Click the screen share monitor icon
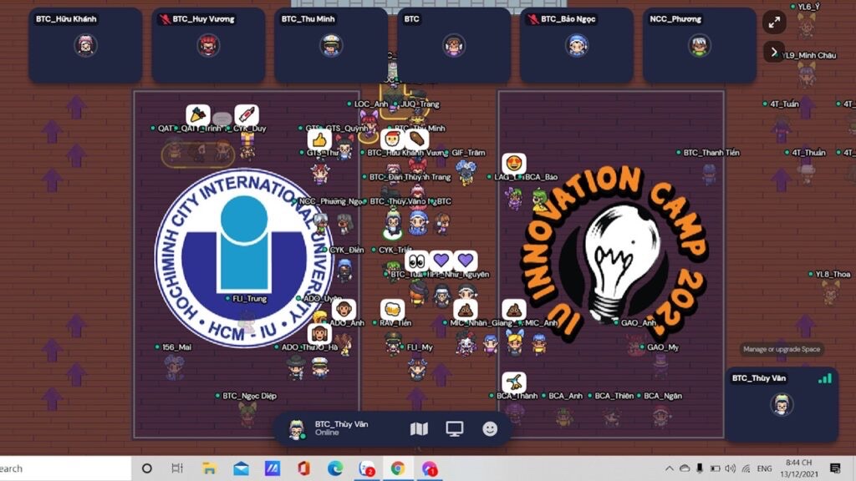The width and height of the screenshot is (856, 481). pos(455,429)
